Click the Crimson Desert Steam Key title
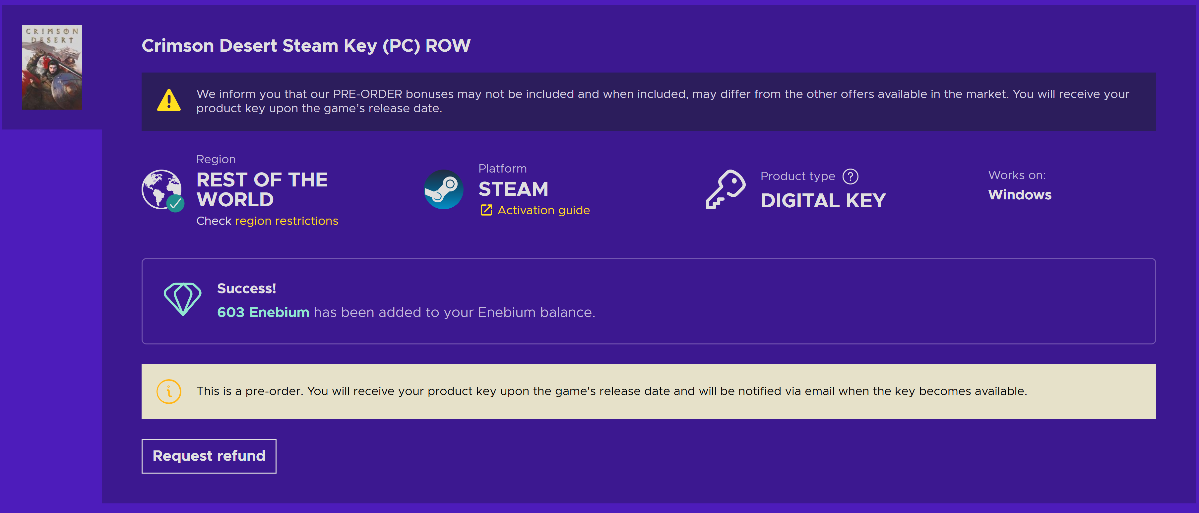Image resolution: width=1199 pixels, height=513 pixels. coord(306,46)
